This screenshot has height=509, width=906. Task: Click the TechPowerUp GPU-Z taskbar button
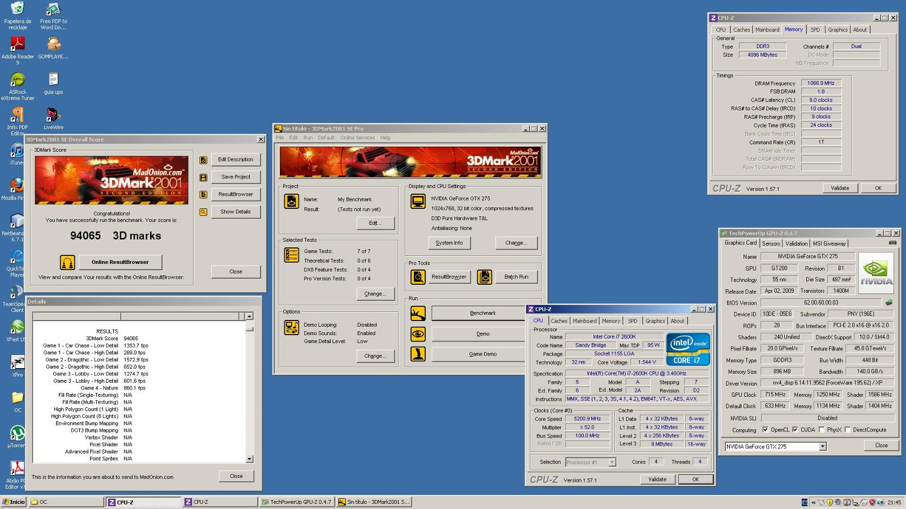297,502
